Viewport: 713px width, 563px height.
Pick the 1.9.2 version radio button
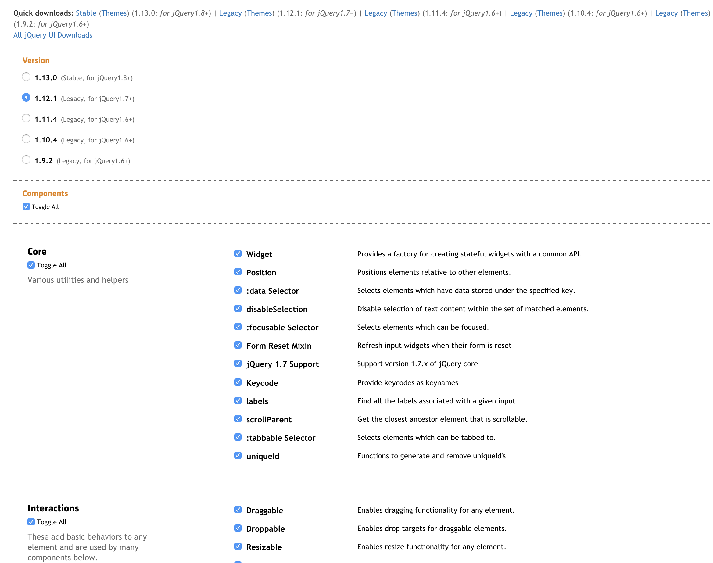point(26,160)
